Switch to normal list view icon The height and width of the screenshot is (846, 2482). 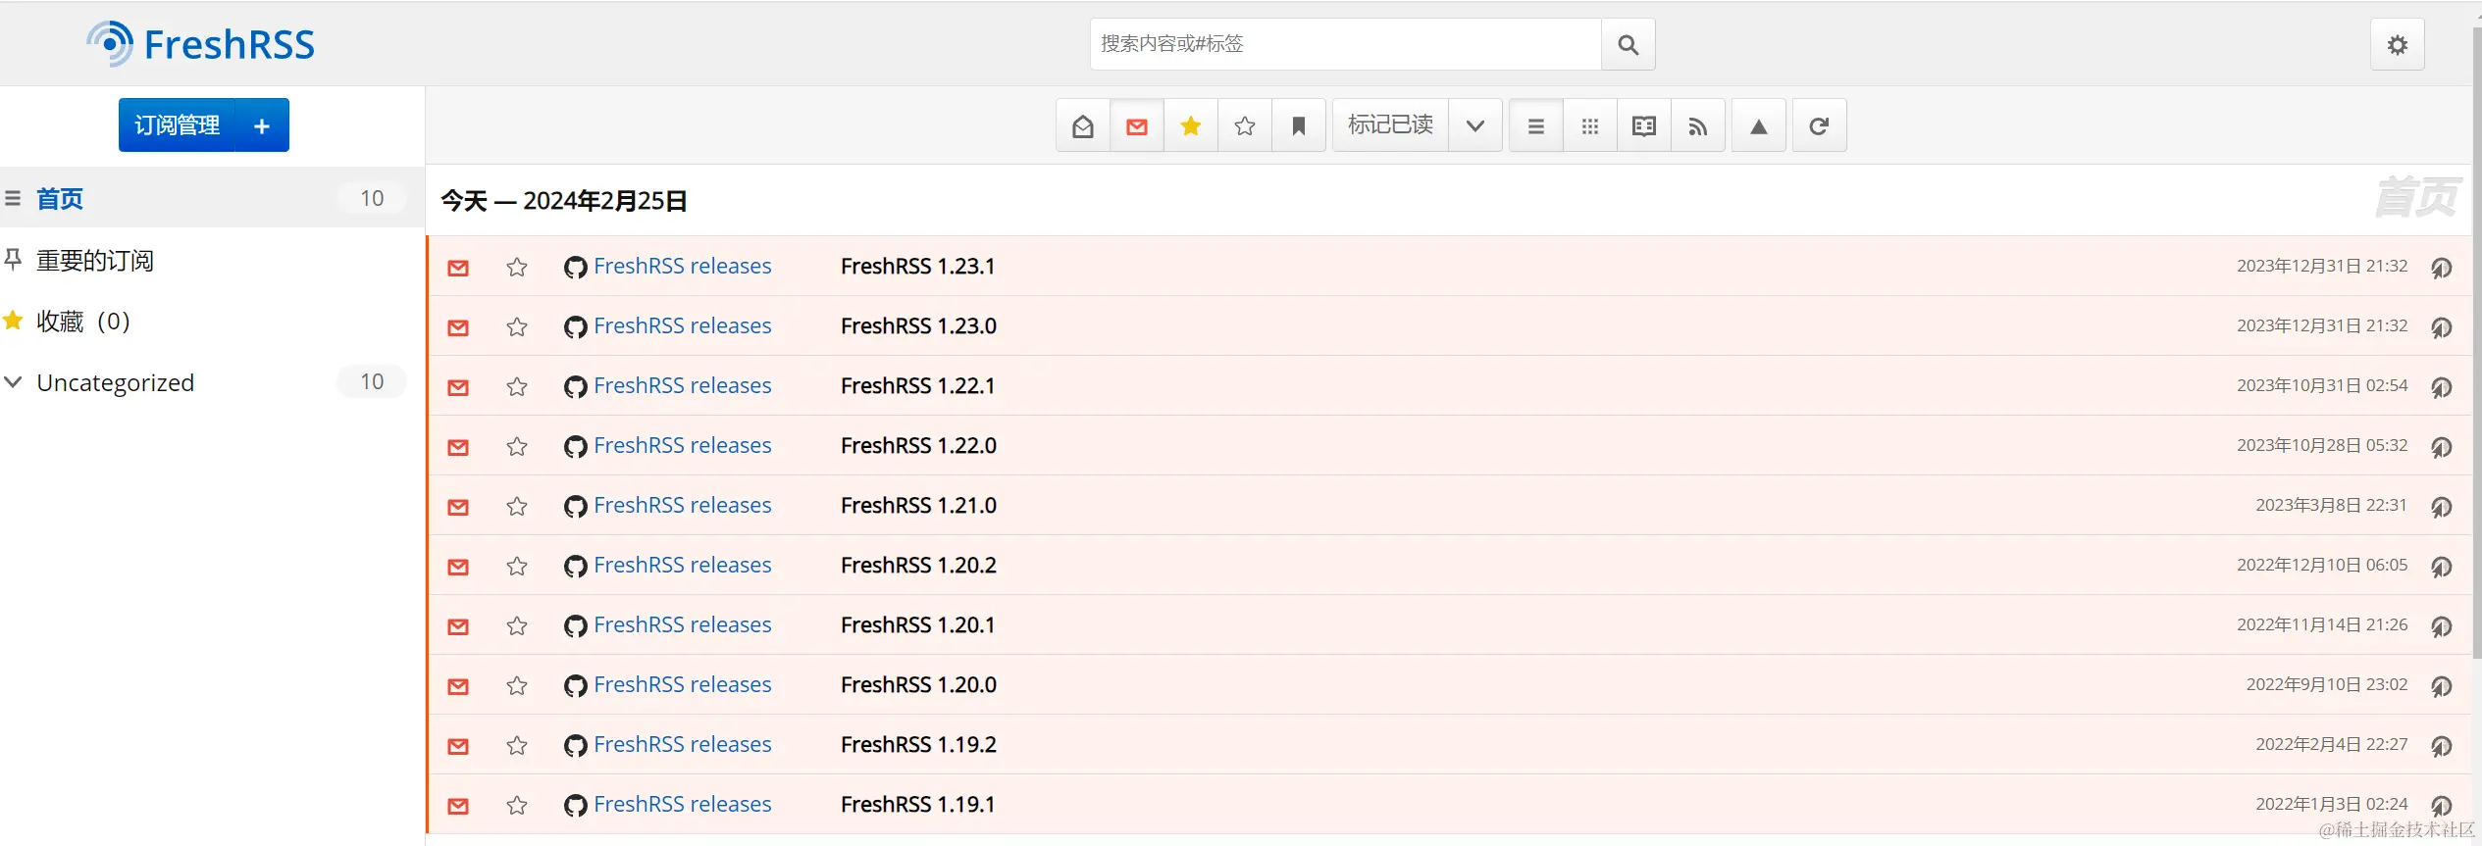[1536, 125]
